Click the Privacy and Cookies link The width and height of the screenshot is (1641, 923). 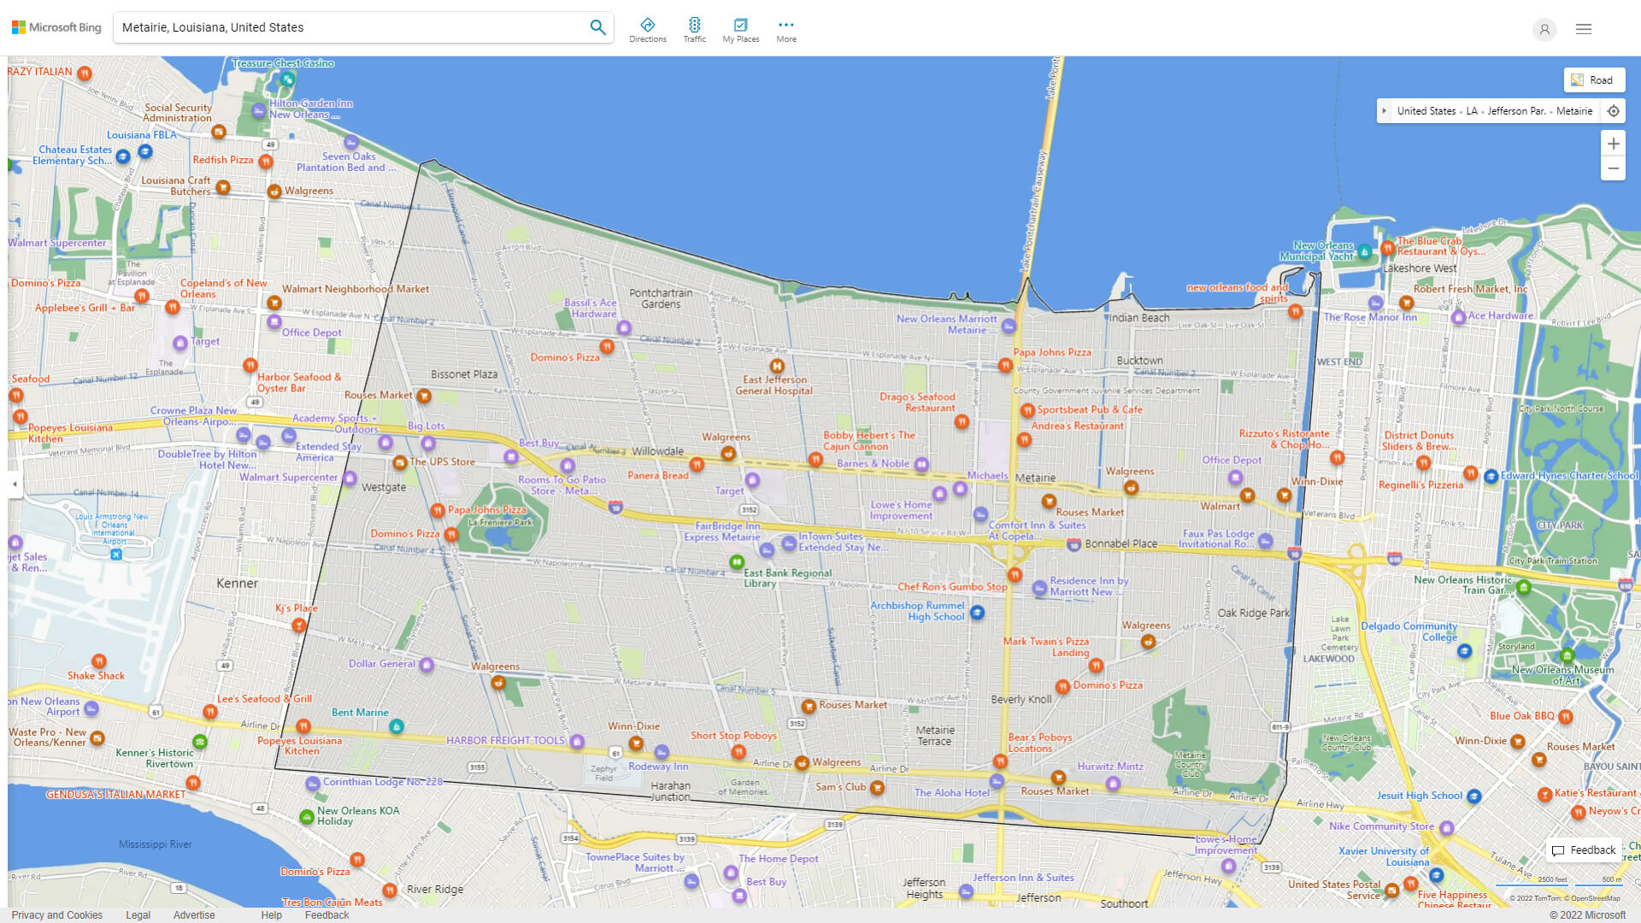click(x=56, y=914)
